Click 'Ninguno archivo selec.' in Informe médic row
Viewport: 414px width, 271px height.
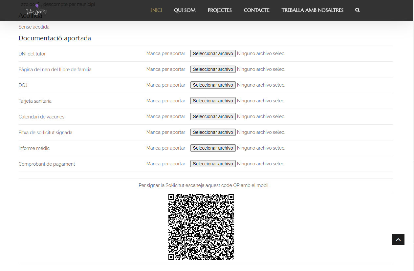261,148
